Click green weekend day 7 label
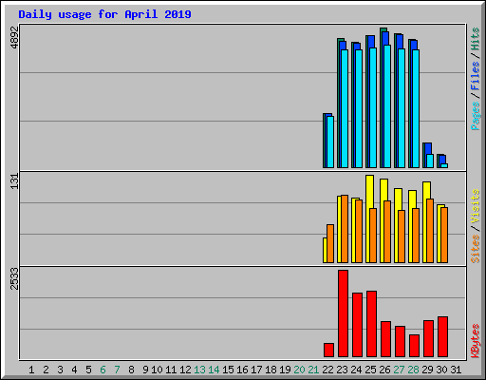The image size is (486, 380). click(117, 370)
